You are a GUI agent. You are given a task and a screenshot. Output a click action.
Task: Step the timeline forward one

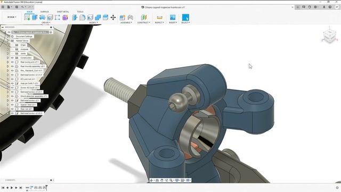point(17,188)
